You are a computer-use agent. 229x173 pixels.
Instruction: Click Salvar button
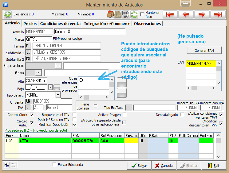[x=139, y=166]
